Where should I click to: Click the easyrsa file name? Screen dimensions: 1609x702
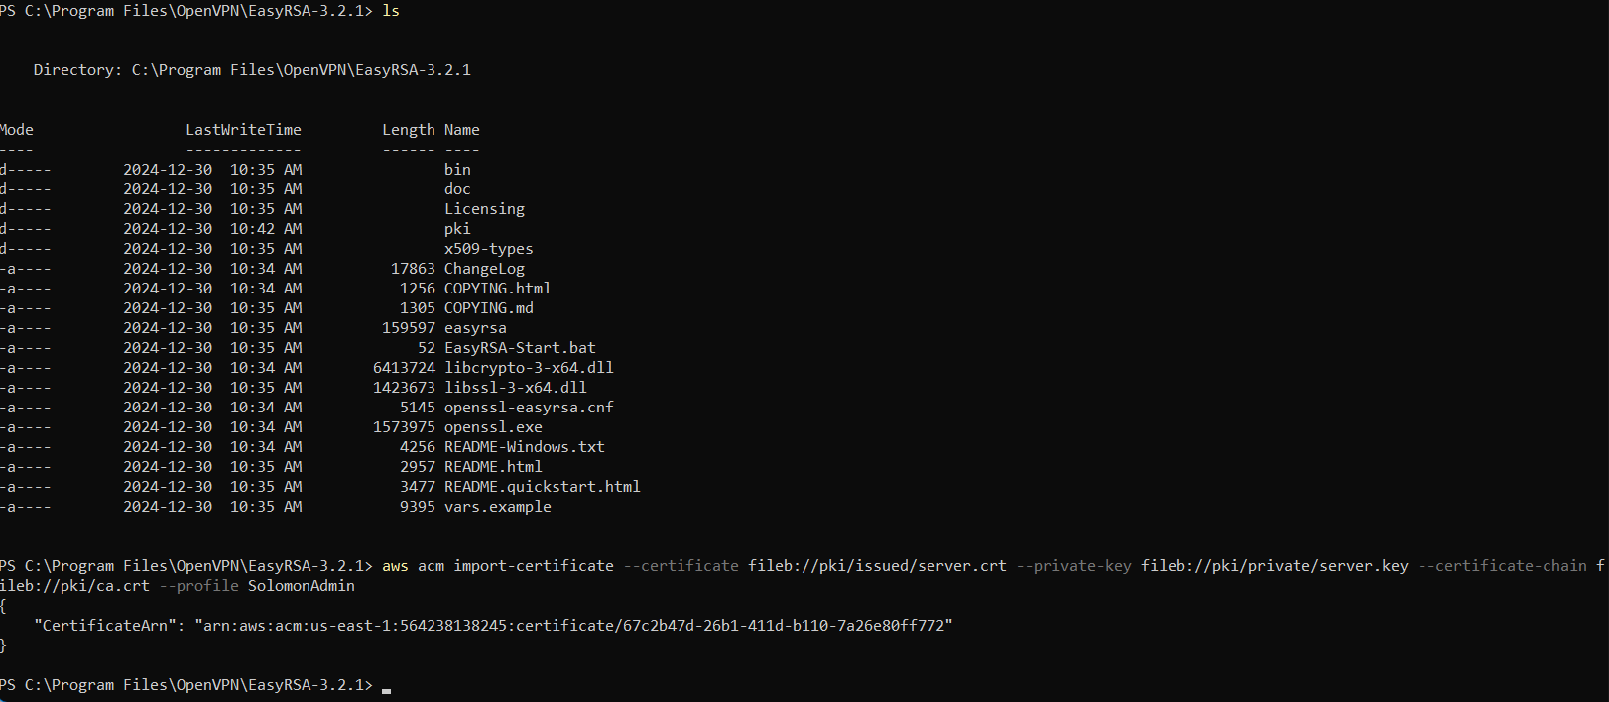pyautogui.click(x=475, y=328)
